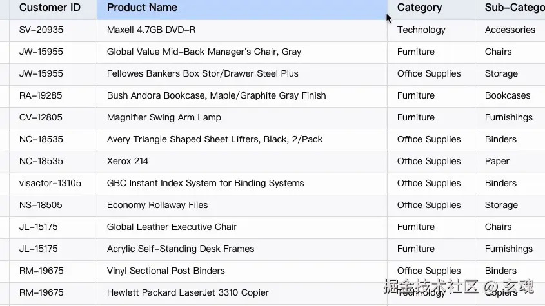Click Magnifier Swing Arm Lamp cell
The width and height of the screenshot is (545, 306).
[242, 118]
